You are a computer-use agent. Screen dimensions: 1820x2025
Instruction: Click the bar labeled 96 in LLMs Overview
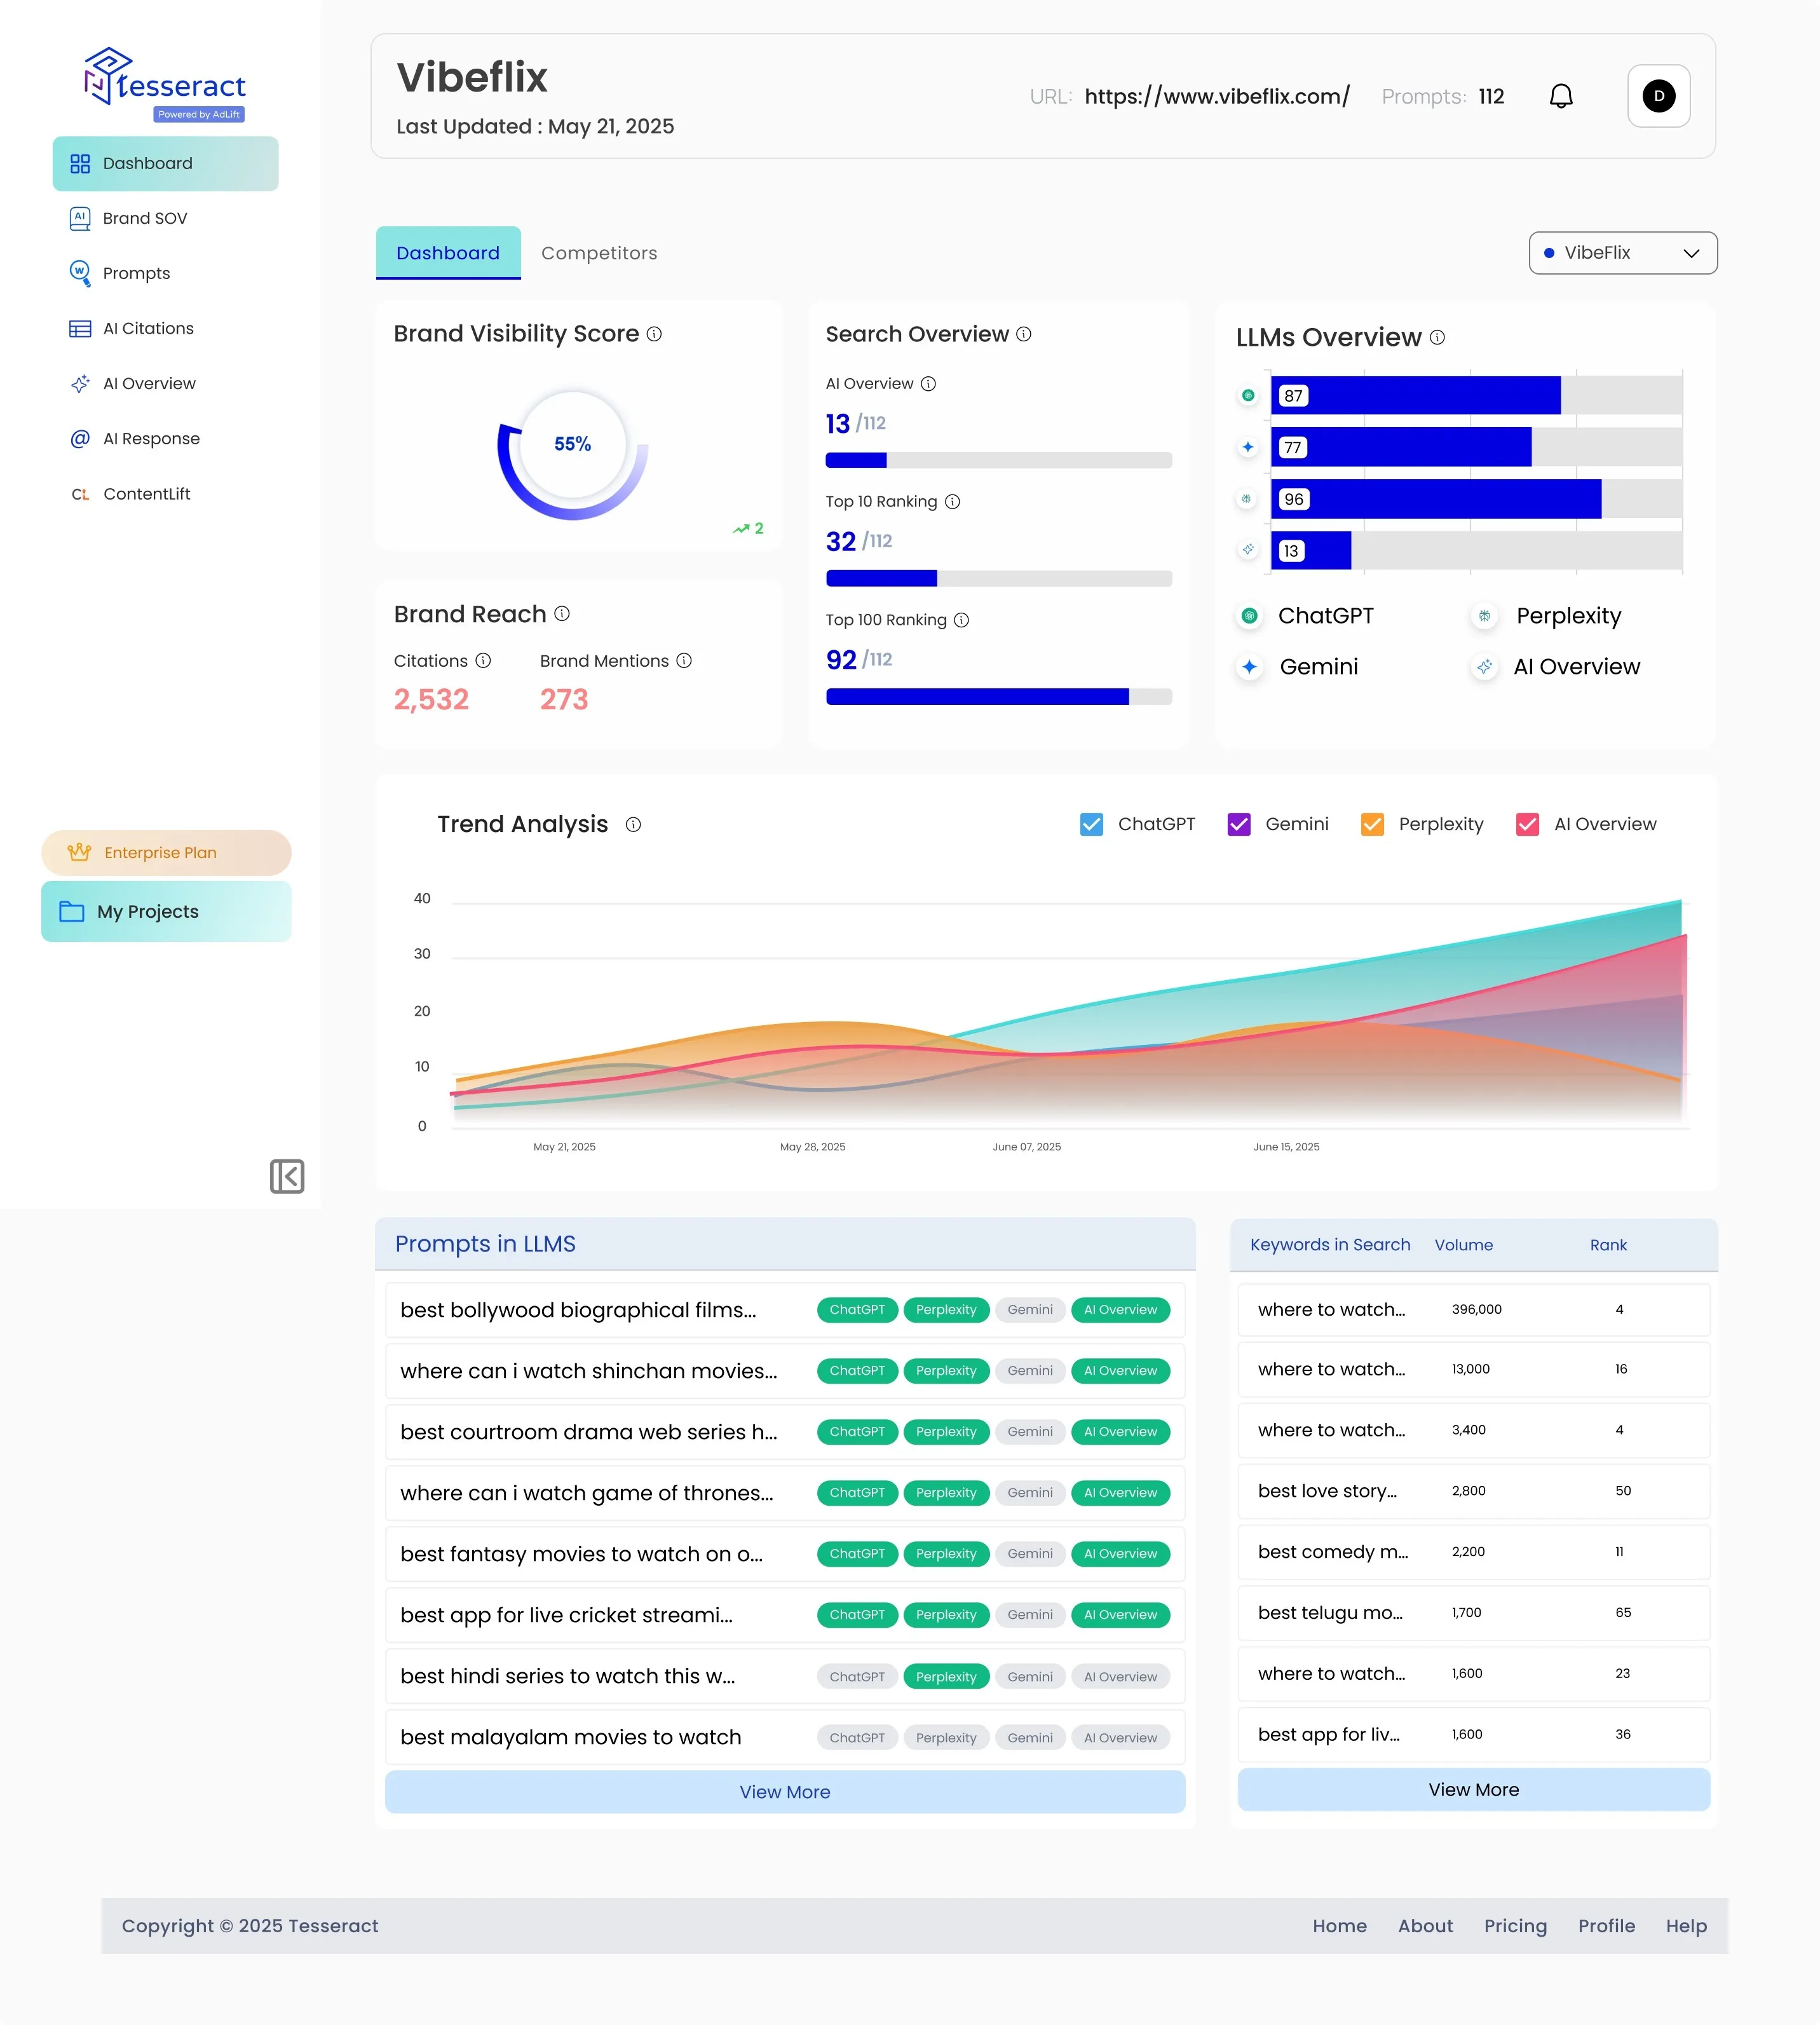(1436, 499)
